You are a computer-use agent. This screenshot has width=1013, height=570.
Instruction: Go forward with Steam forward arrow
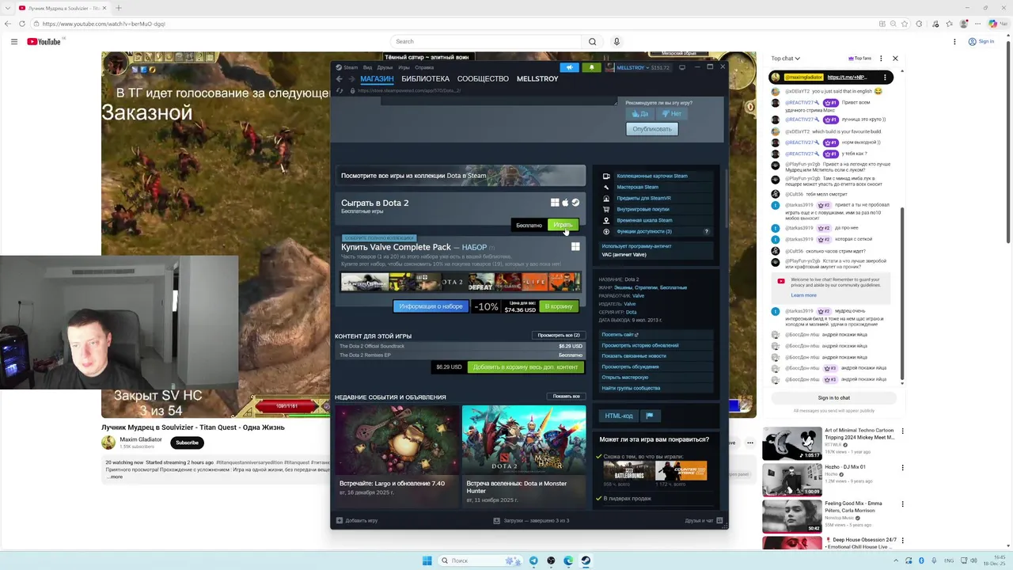coord(351,79)
